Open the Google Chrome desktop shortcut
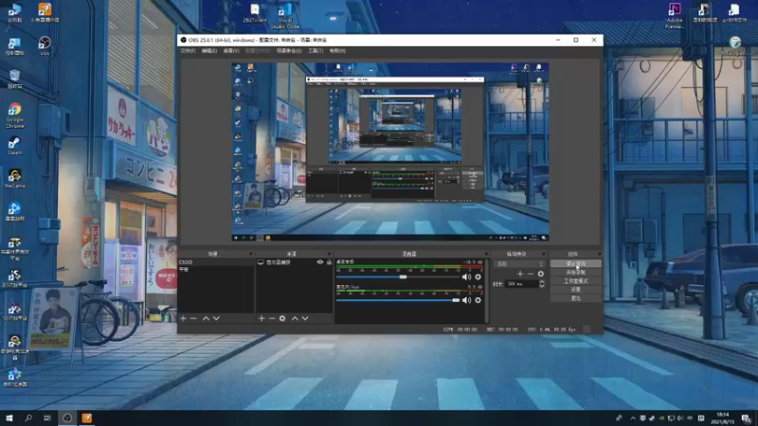 (x=15, y=115)
